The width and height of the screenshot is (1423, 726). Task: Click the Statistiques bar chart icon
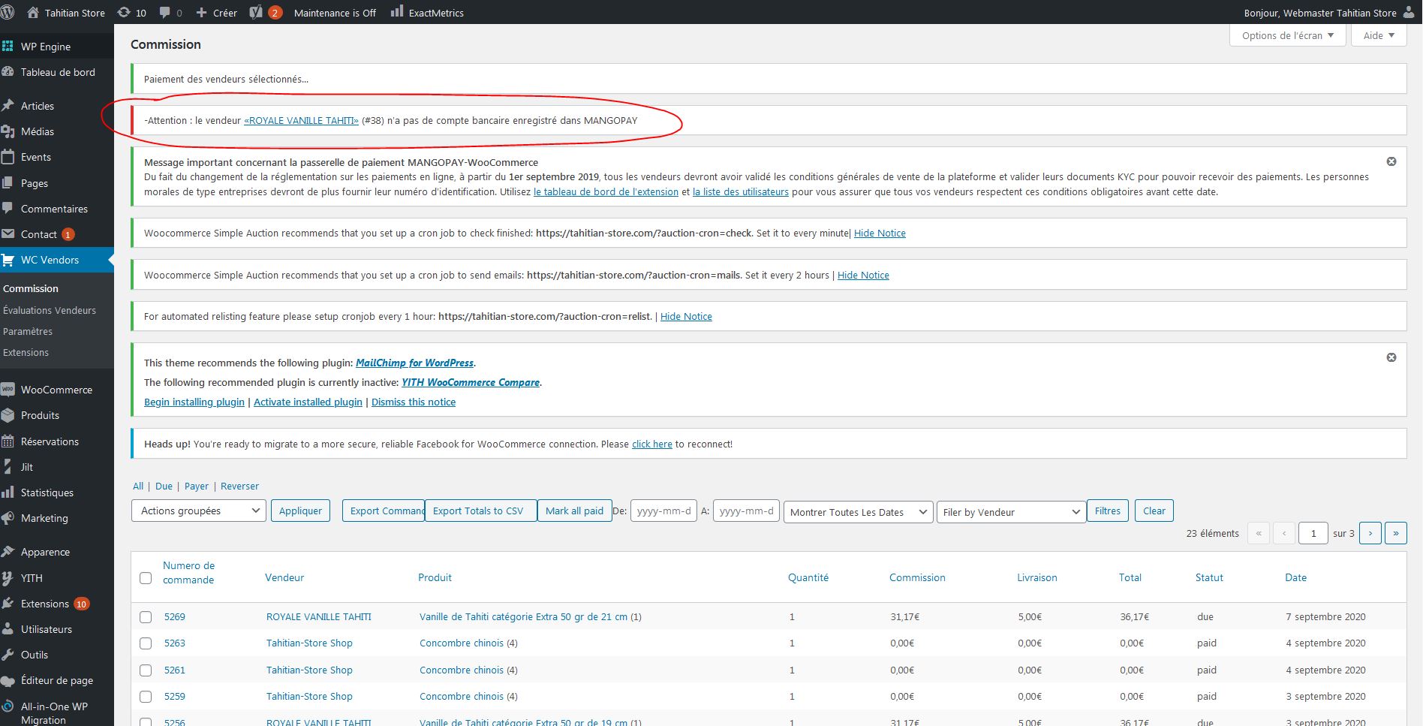coord(8,493)
